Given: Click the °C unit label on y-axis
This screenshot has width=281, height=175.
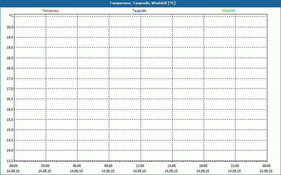Looking at the screenshot, I should click(11, 16).
